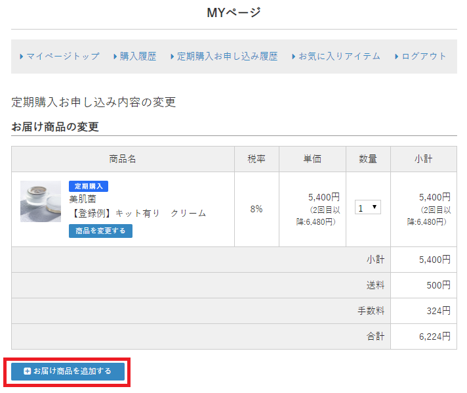Open the マイページトップ link
467x393 pixels.
tap(63, 57)
